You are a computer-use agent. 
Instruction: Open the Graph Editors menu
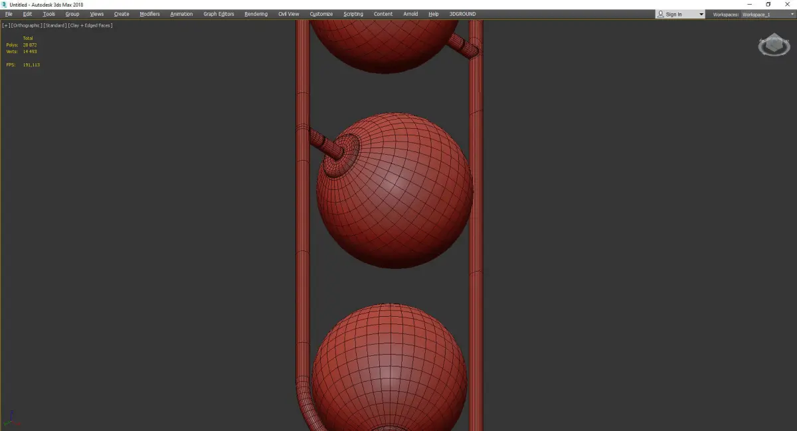(219, 14)
